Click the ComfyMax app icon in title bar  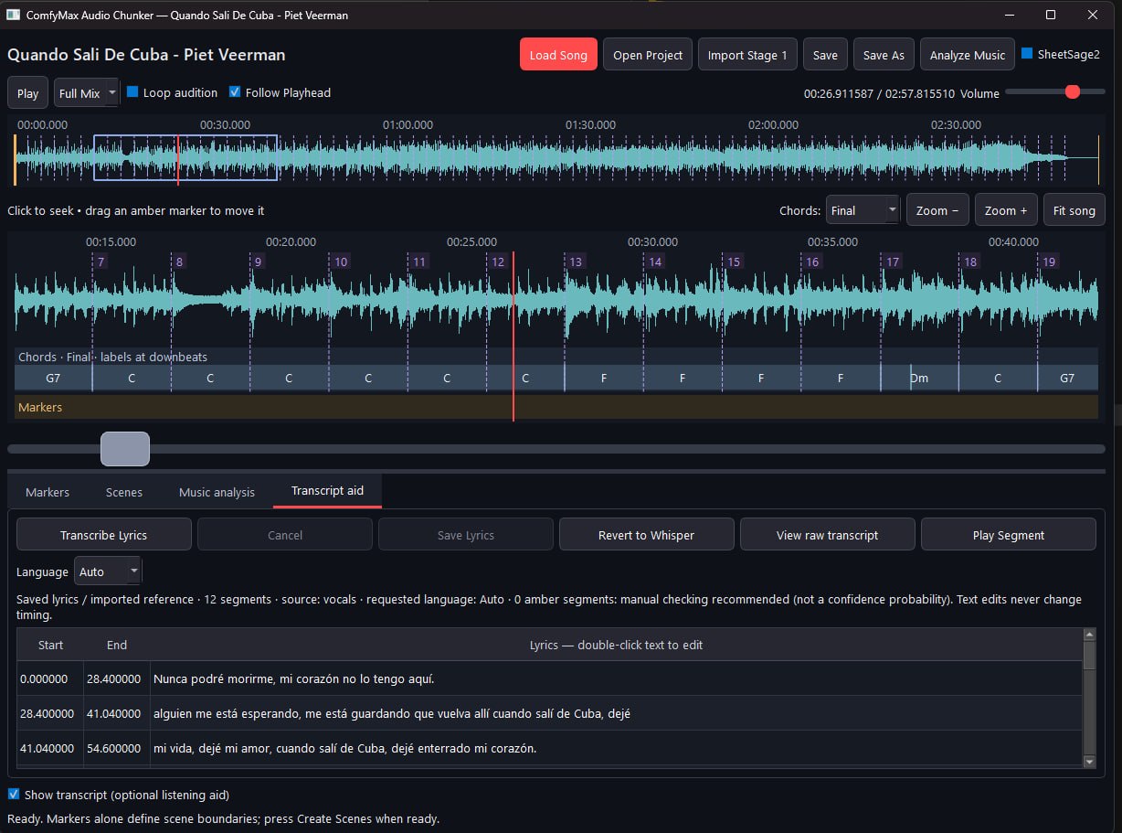coord(13,16)
